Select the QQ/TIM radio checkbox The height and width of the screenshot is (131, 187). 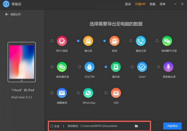[79, 67]
